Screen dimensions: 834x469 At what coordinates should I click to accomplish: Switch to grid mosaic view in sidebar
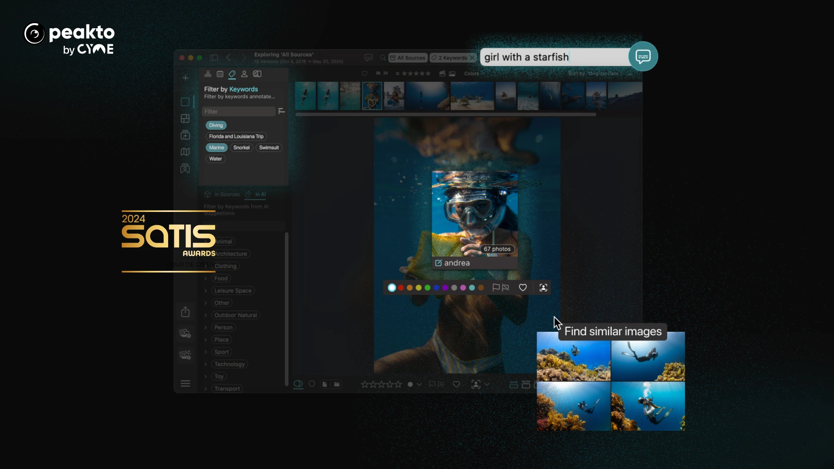pos(185,119)
